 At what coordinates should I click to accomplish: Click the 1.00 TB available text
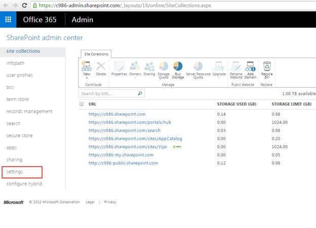(x=299, y=93)
